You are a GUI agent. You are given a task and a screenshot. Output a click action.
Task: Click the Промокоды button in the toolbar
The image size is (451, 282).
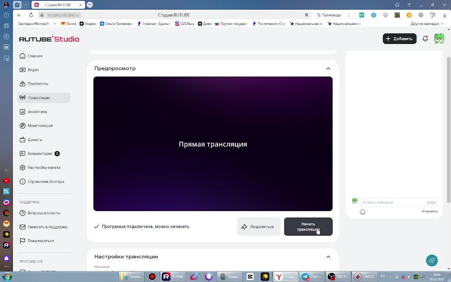329,15
